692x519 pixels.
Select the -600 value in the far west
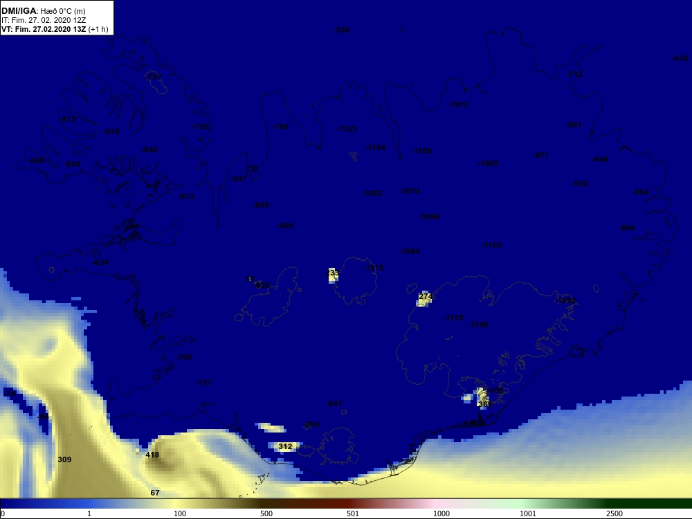point(36,161)
